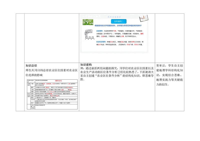The image size is (200, 141).
Task: Click the bold 知识建构 heading
Action: click(x=85, y=64)
